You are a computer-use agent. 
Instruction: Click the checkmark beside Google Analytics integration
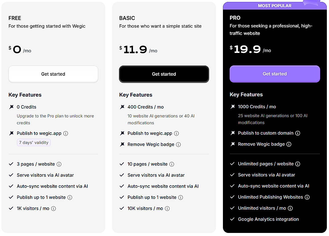232,219
